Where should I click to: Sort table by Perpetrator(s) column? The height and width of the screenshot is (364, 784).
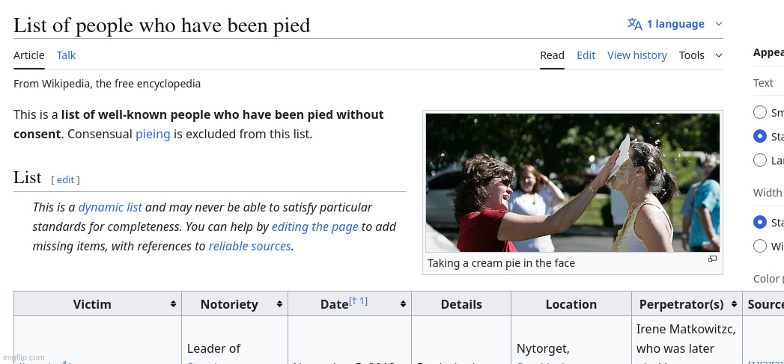click(x=734, y=304)
